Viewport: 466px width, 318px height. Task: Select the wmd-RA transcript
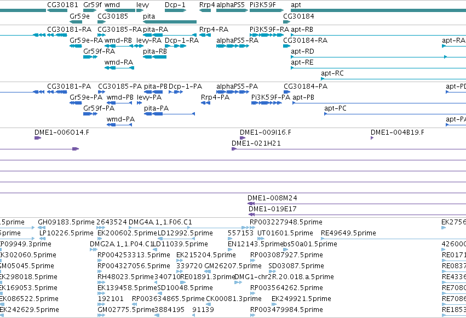pos(119,68)
